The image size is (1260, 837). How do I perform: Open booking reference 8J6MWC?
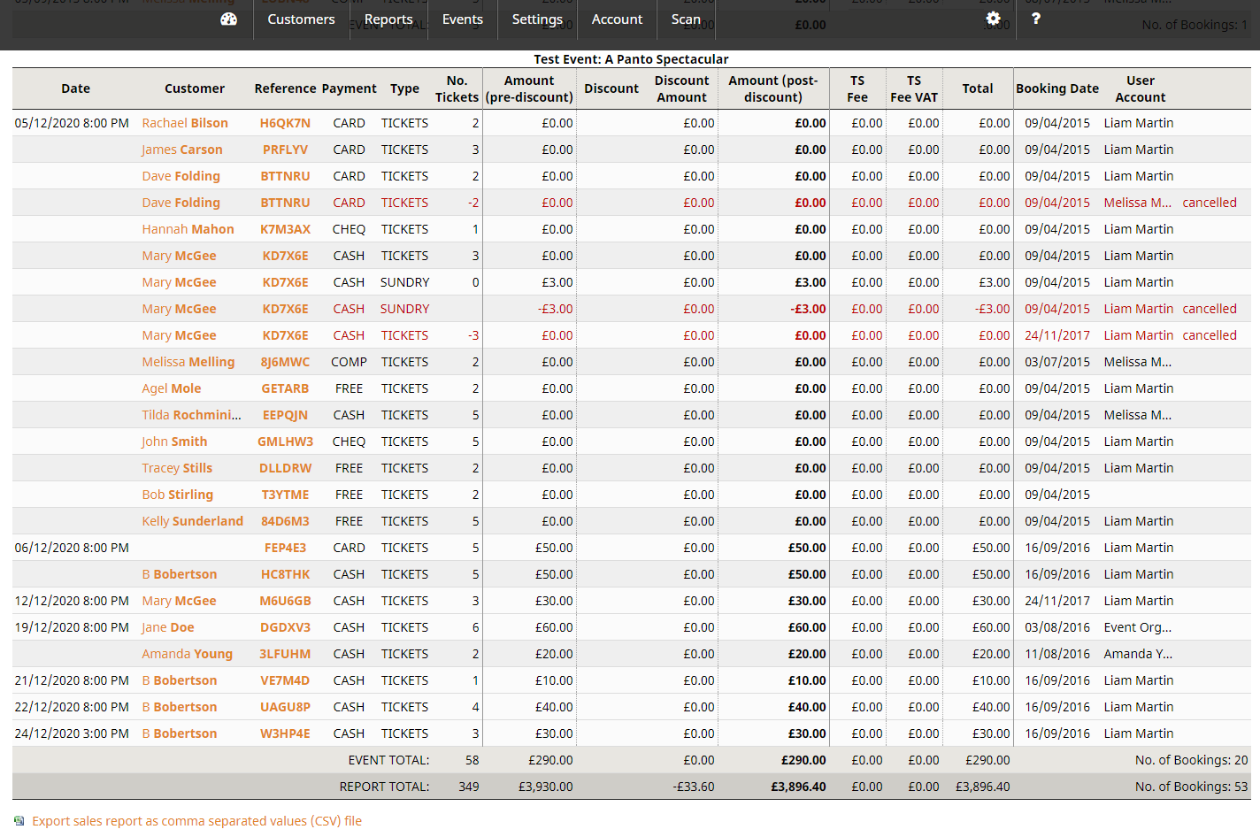pos(285,362)
